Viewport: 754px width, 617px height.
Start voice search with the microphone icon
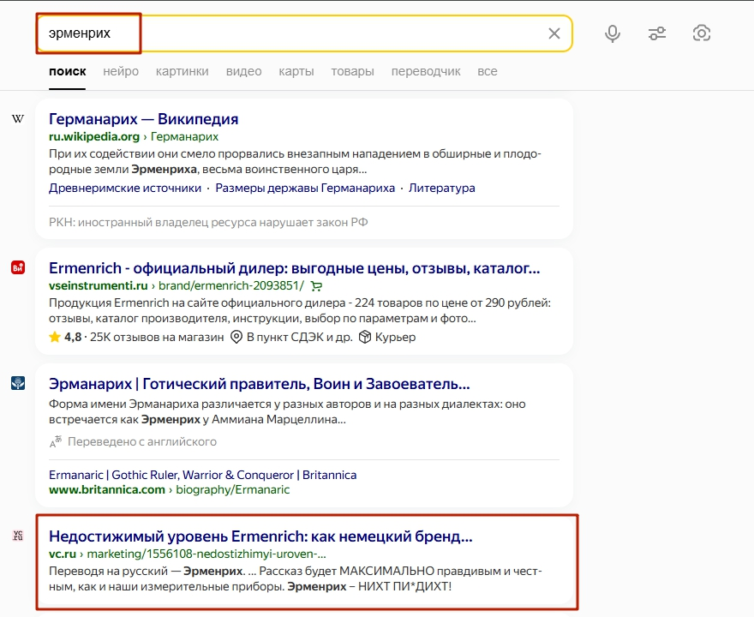(x=612, y=33)
